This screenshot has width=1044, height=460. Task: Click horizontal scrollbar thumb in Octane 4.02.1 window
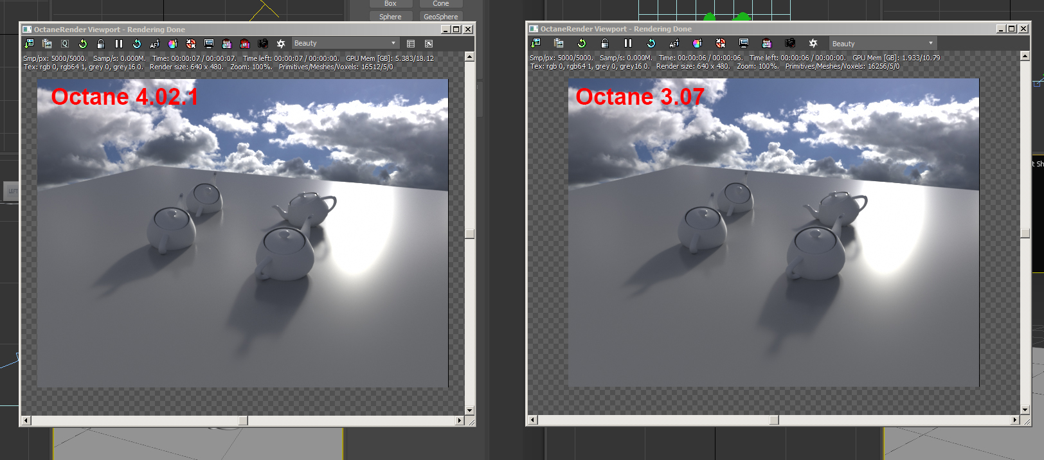[243, 421]
